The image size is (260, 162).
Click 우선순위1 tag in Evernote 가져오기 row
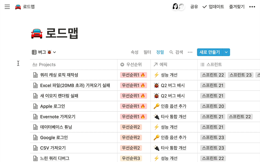pyautogui.click(x=134, y=117)
